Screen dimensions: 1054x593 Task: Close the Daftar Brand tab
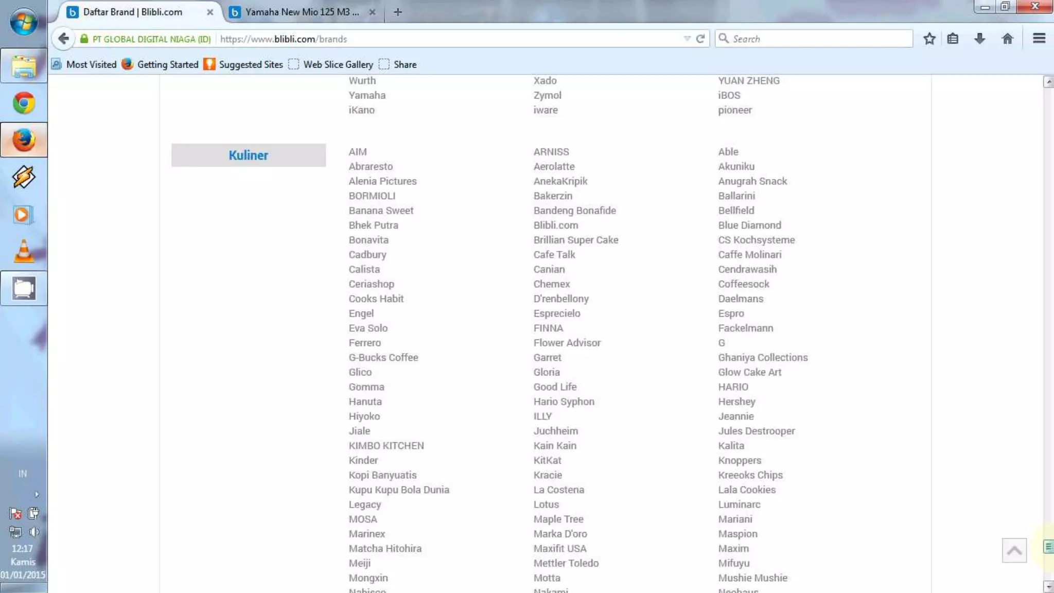(210, 12)
